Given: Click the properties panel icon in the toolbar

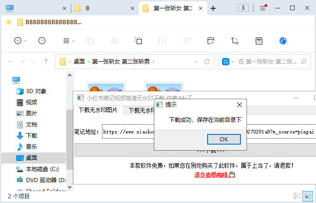Looking at the screenshot, I should point(259,41).
